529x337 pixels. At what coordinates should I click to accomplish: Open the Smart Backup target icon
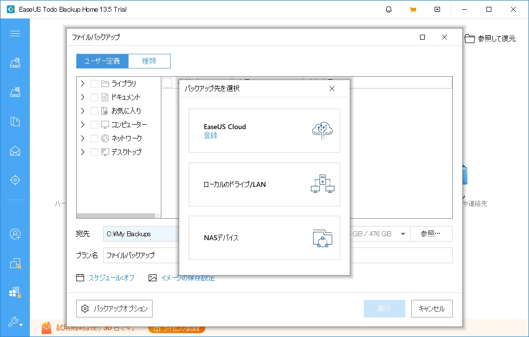pyautogui.click(x=15, y=180)
